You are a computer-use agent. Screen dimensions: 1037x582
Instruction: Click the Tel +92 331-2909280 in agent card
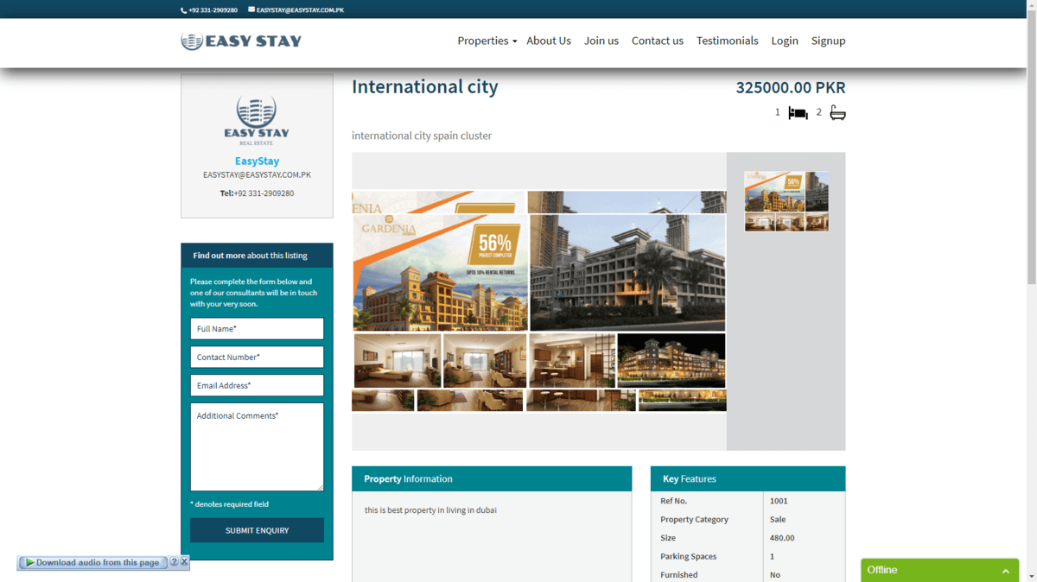[x=257, y=193]
